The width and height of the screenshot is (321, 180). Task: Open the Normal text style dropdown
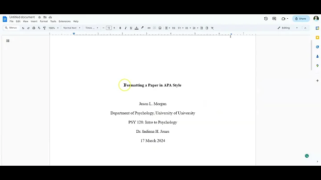(72, 28)
